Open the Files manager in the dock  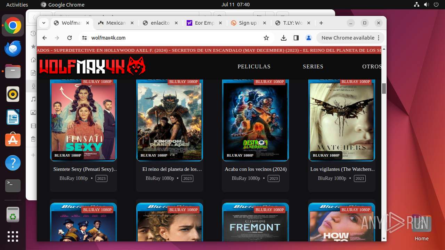coord(13,72)
